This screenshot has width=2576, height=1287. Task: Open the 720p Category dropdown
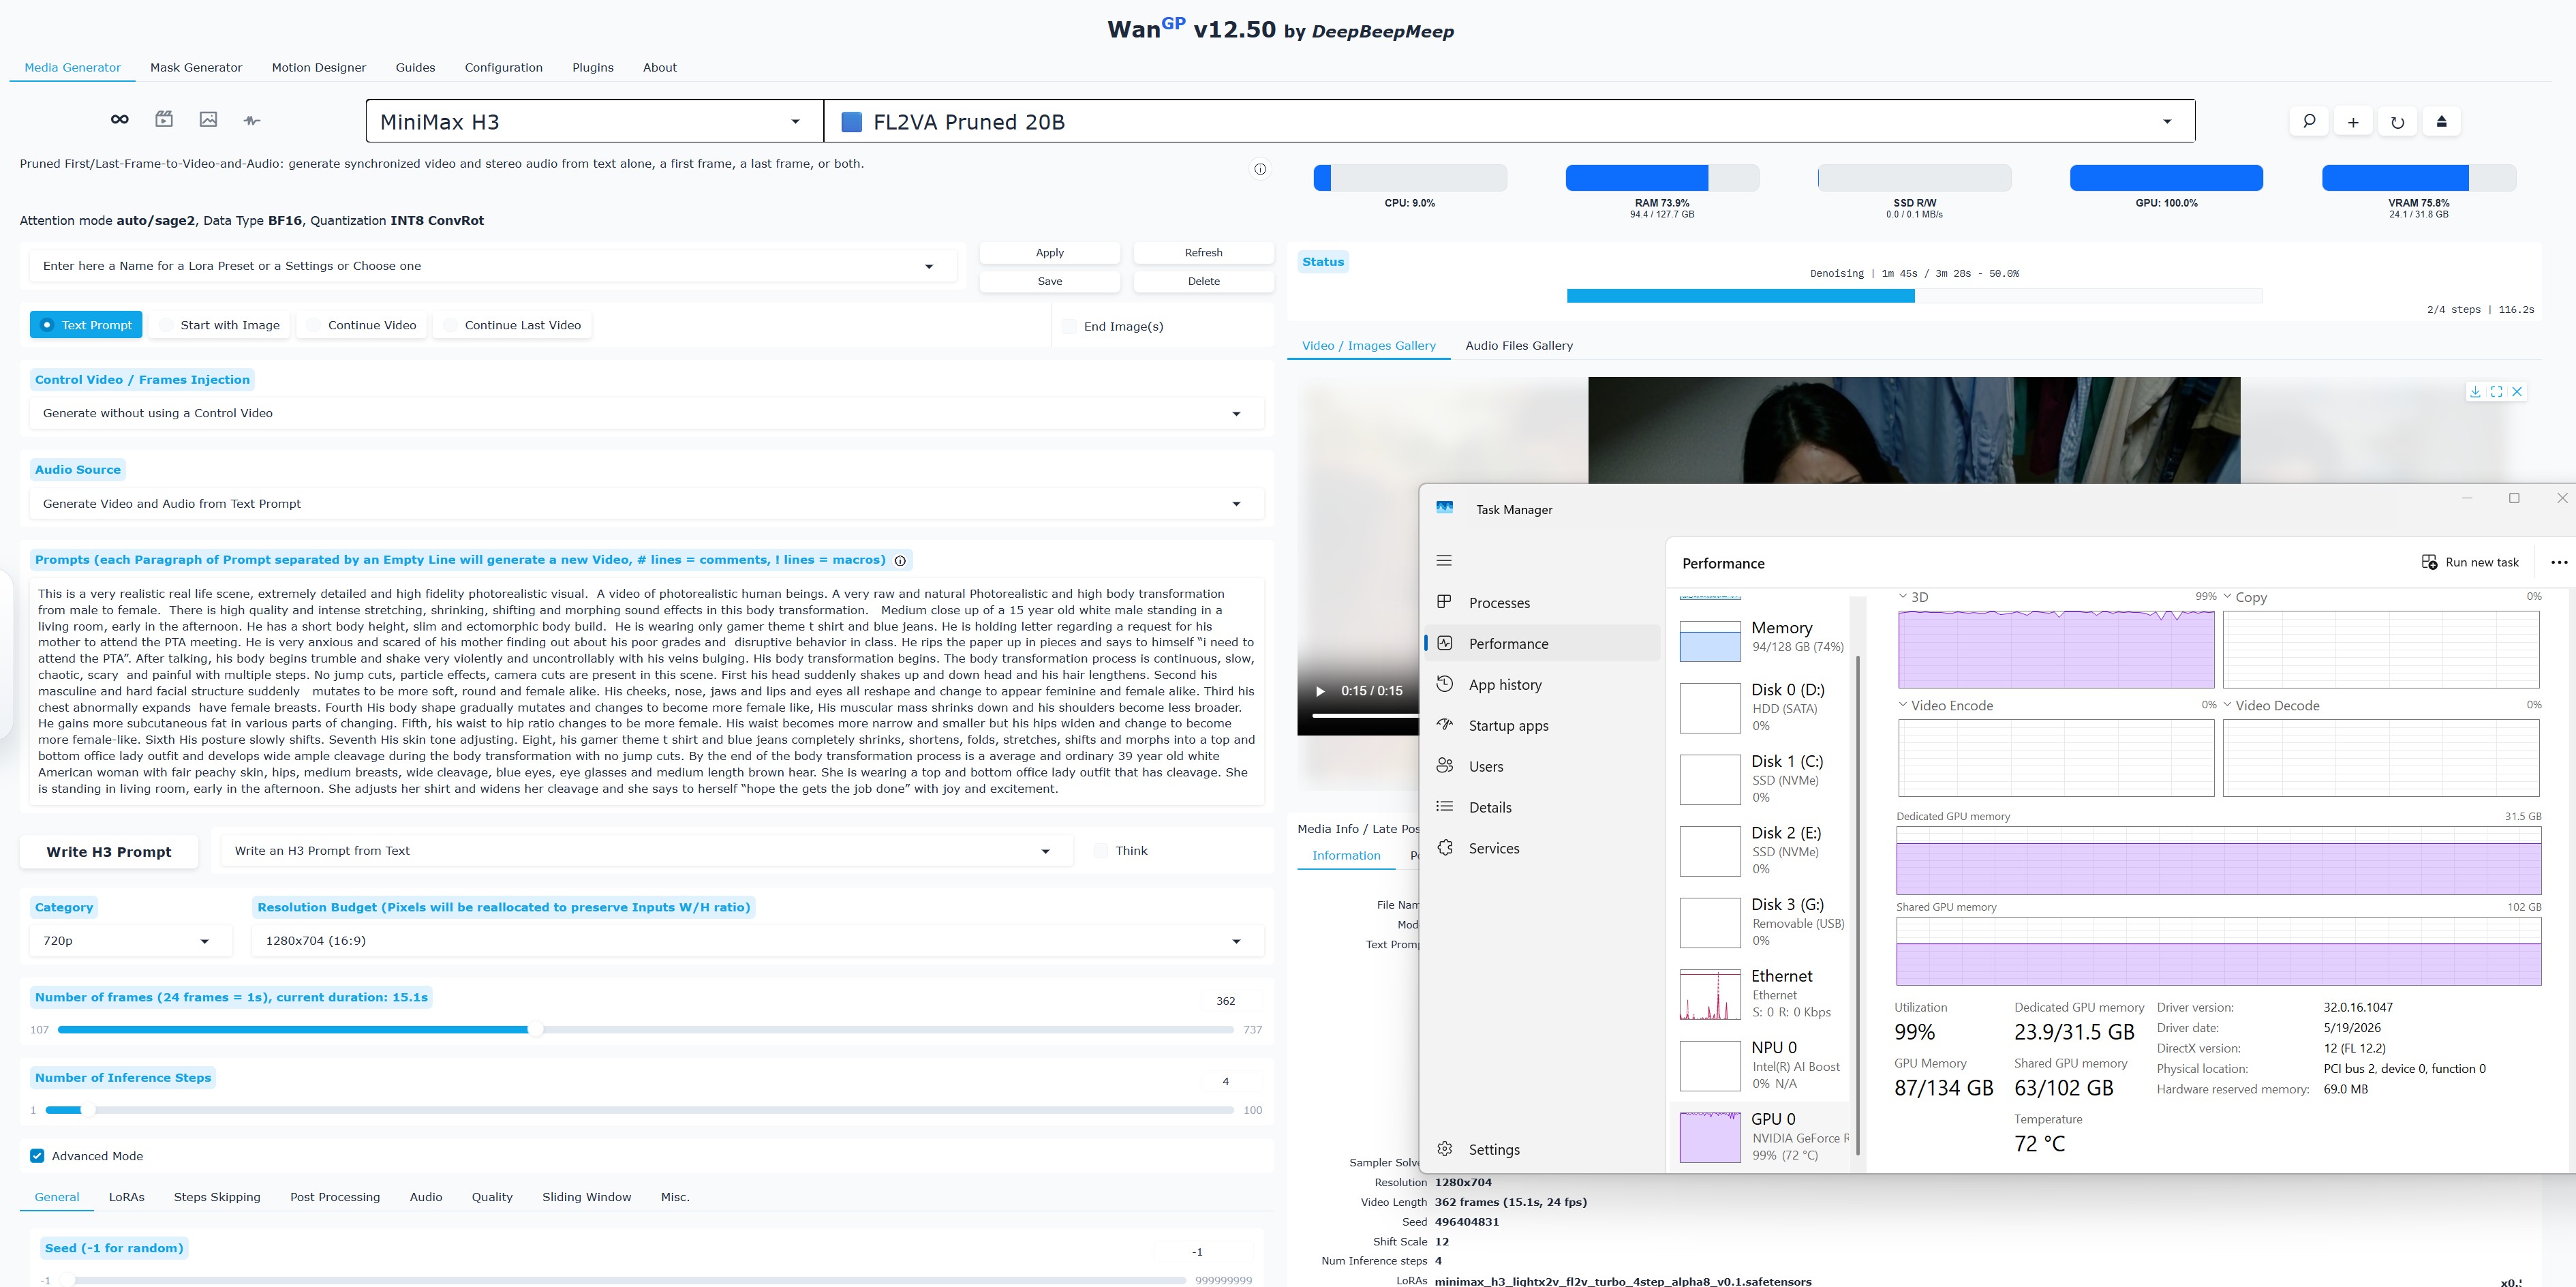pyautogui.click(x=130, y=941)
